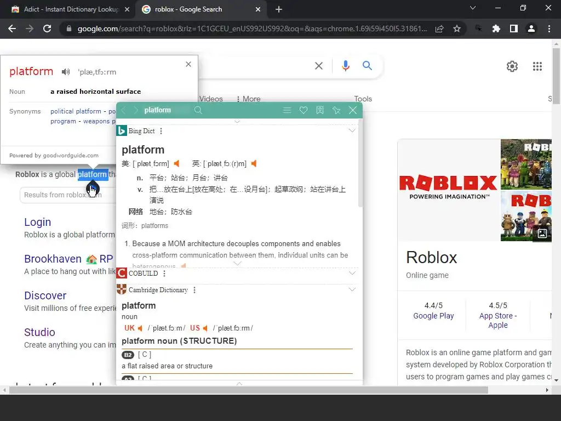Viewport: 561px width, 421px height.
Task: Play the US pronunciation in Cambridge Dictionary
Action: [x=205, y=328]
